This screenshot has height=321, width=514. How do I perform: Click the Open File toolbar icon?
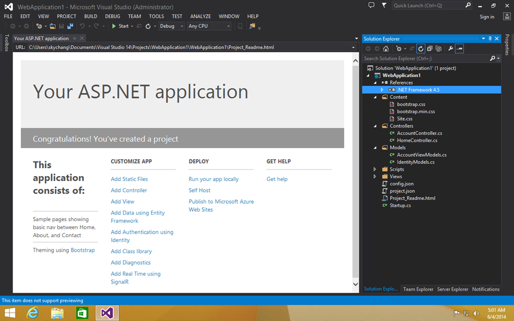pyautogui.click(x=52, y=26)
